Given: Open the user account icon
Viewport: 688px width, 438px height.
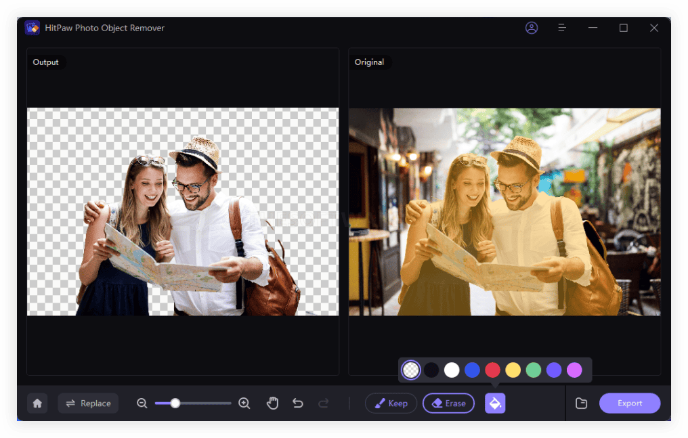Looking at the screenshot, I should click(532, 28).
